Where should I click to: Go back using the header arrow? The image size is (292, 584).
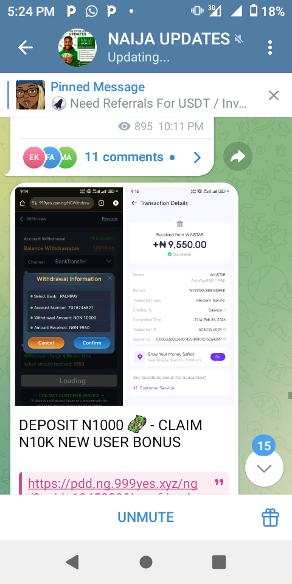coord(26,47)
